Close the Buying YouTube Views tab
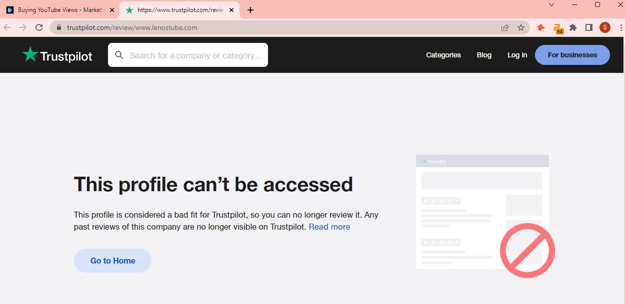Image resolution: width=625 pixels, height=304 pixels. pyautogui.click(x=111, y=10)
